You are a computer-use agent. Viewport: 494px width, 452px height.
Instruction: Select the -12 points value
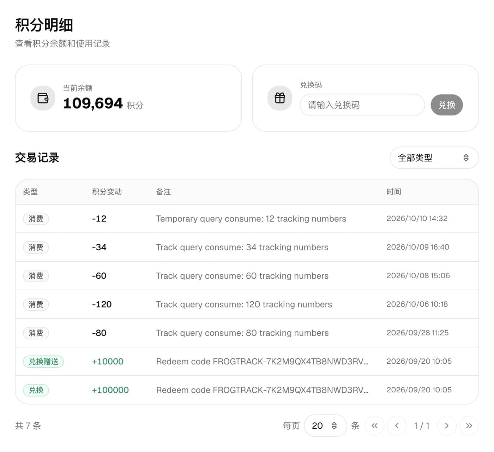point(99,219)
